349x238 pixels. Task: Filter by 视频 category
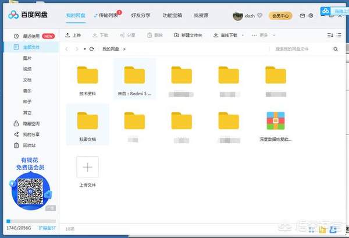click(27, 69)
